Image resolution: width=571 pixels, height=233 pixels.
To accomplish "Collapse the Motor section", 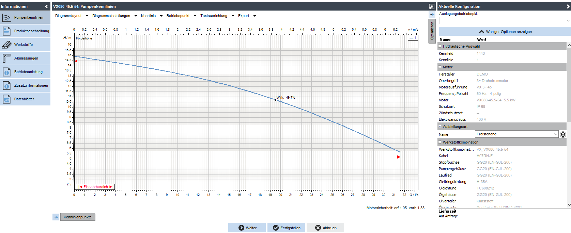I will [440, 67].
